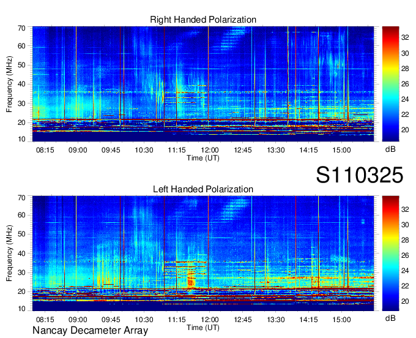
Task: Select the "Right Handed Polarization" plot title
Action: click(203, 20)
